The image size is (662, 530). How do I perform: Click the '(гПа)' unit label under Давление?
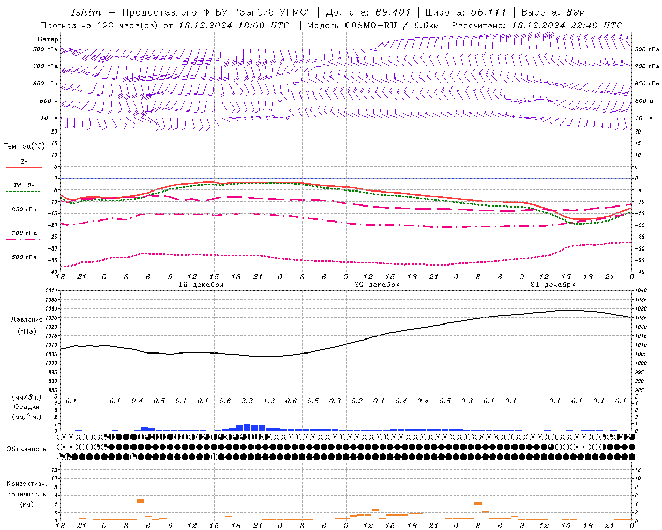pyautogui.click(x=27, y=332)
